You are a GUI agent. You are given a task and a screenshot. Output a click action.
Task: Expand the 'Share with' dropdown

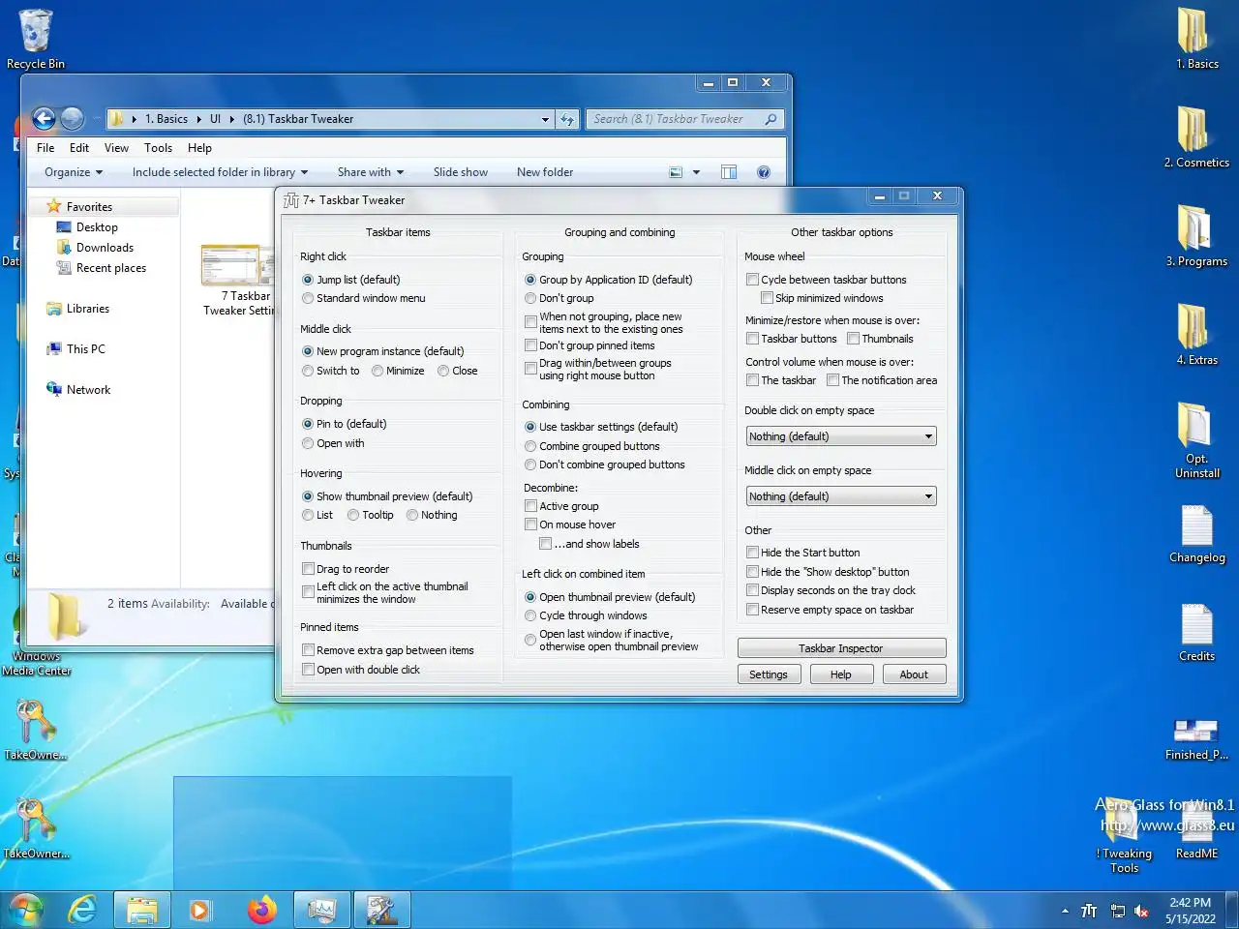click(x=371, y=172)
